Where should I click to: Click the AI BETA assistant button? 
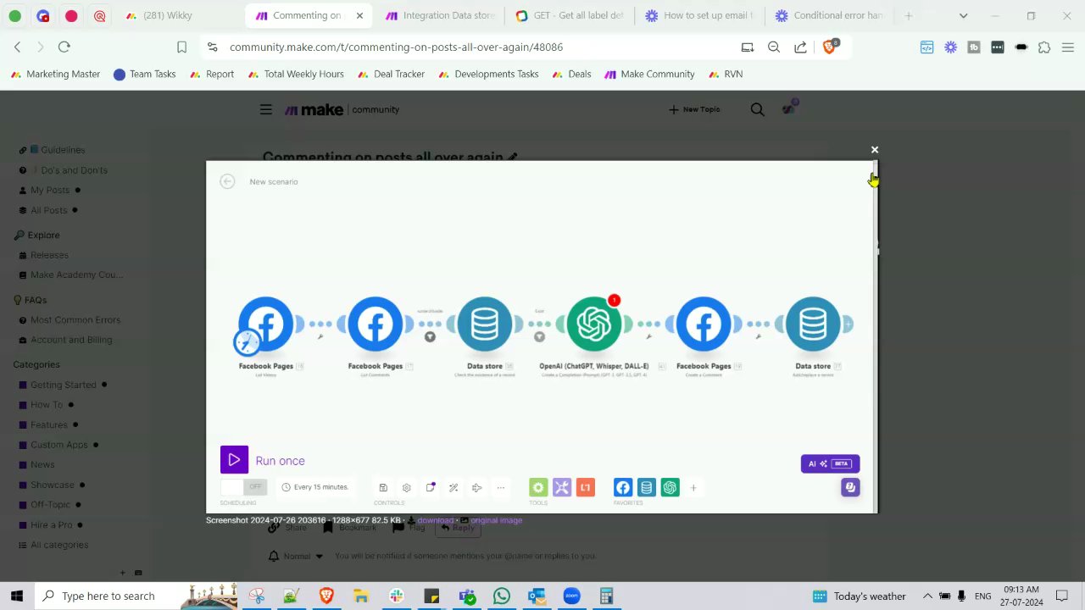[x=830, y=463]
